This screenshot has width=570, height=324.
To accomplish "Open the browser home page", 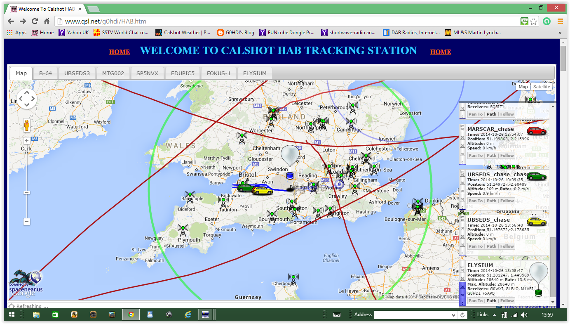I will coord(47,21).
